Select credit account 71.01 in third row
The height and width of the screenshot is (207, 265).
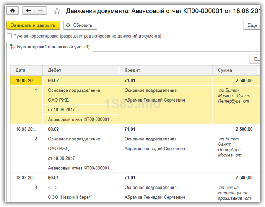[130, 178]
